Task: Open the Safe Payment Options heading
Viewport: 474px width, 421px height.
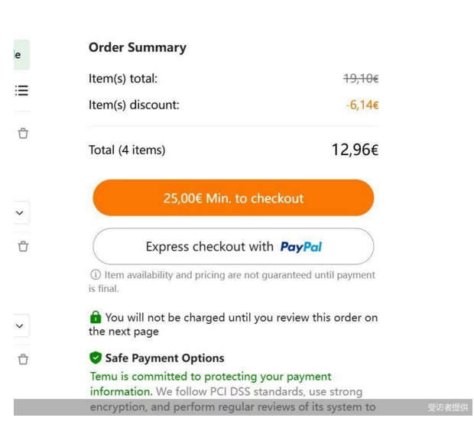Action: click(x=164, y=358)
